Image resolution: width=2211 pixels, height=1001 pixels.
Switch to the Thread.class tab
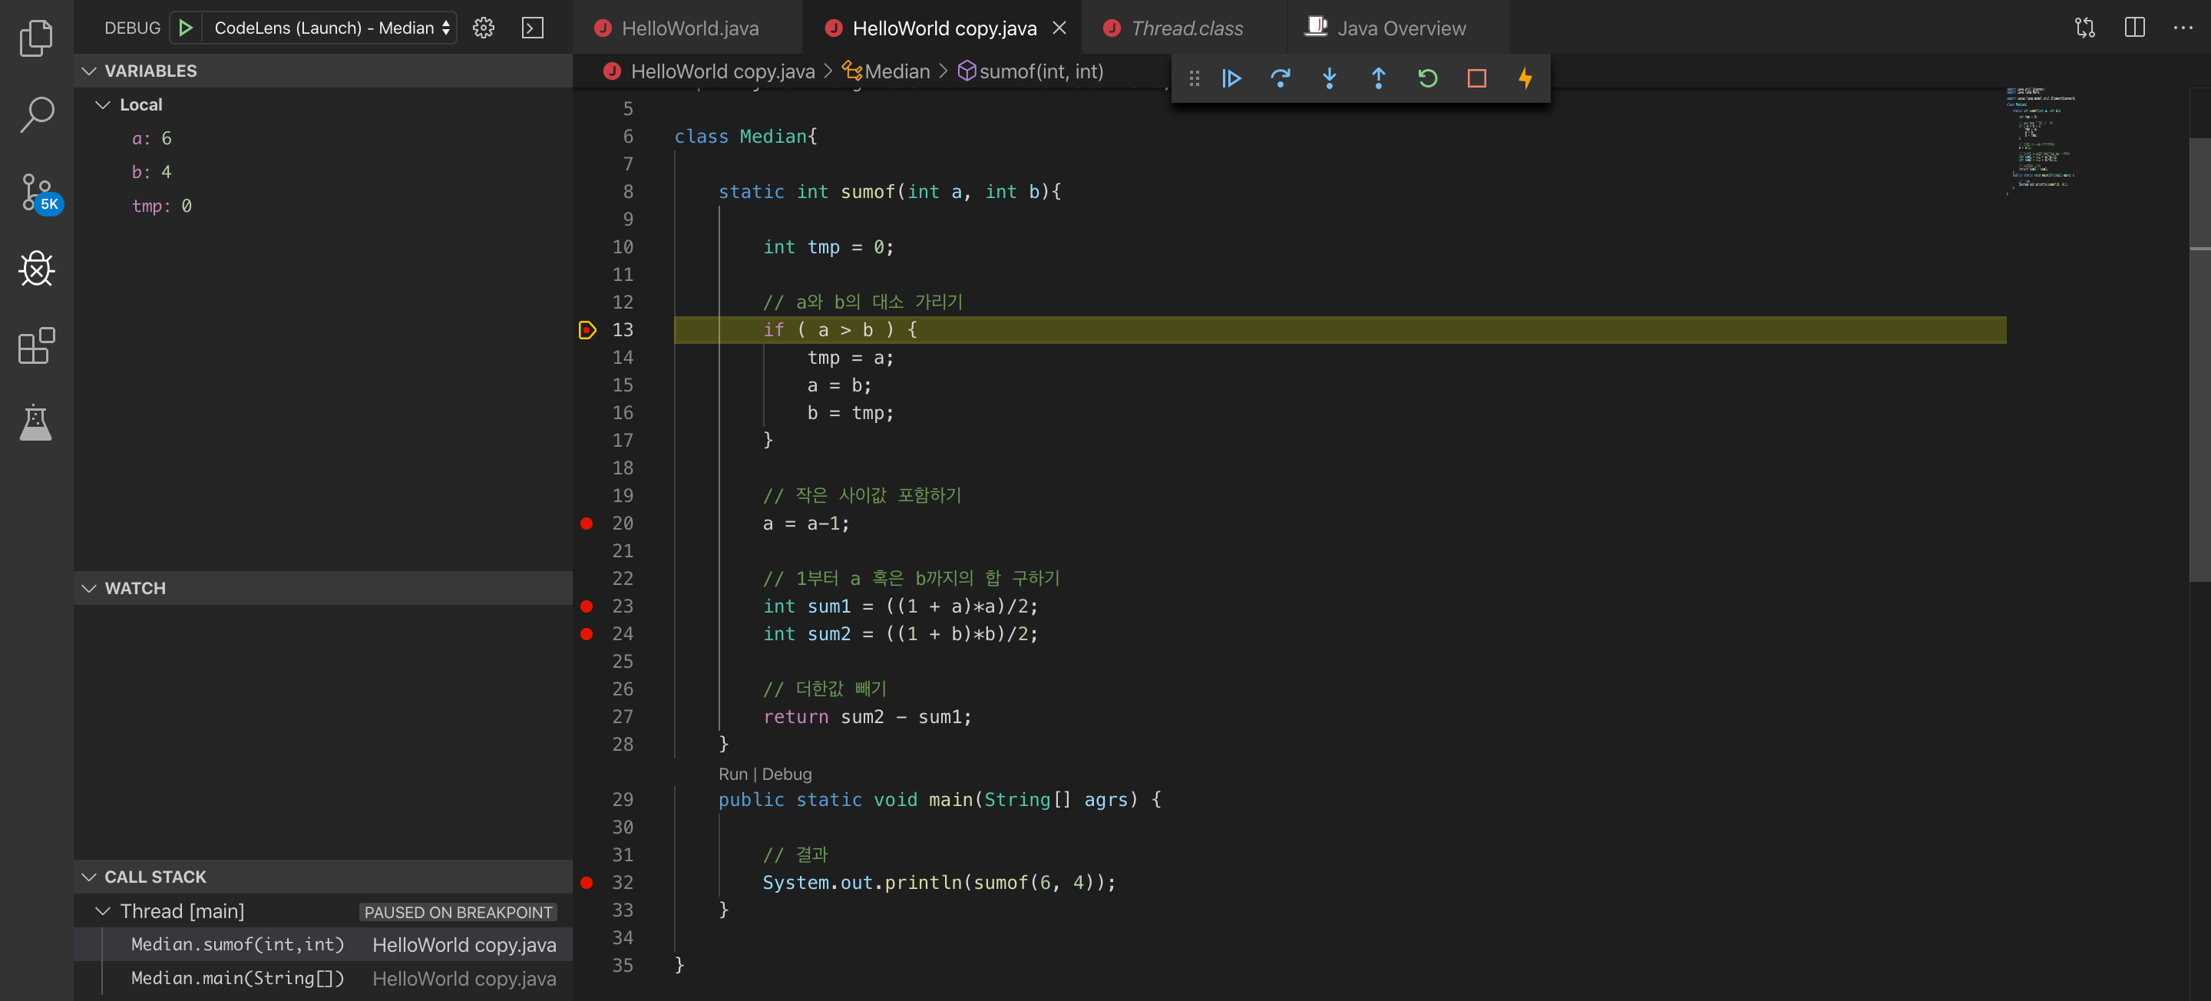click(1186, 28)
